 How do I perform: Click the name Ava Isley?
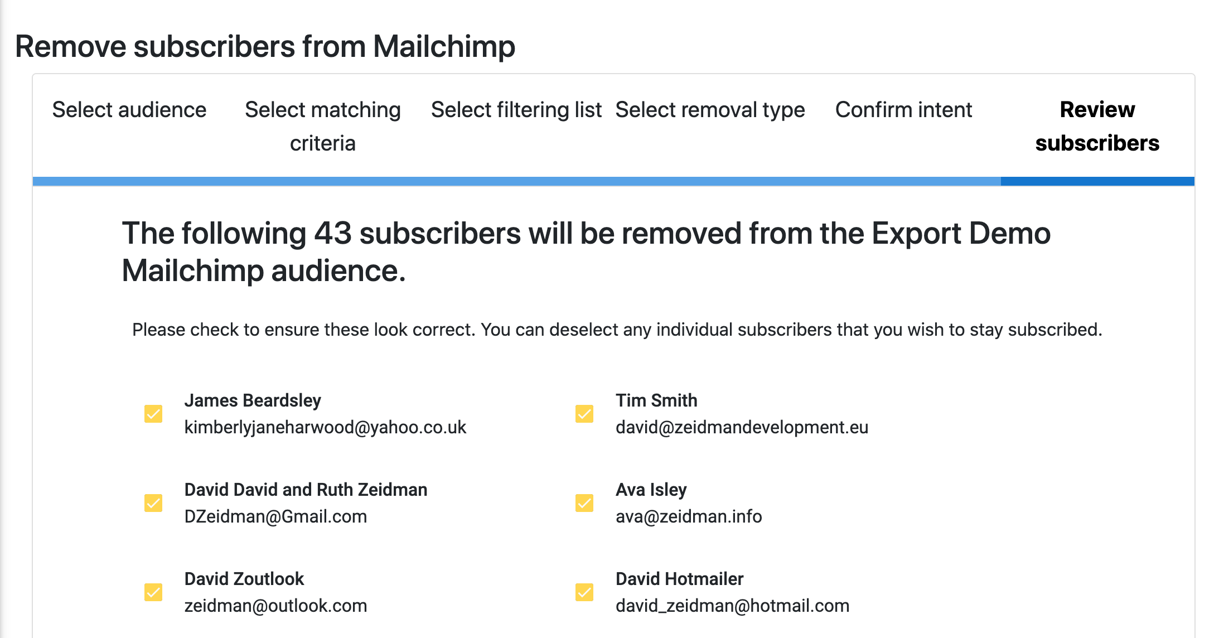coord(651,490)
